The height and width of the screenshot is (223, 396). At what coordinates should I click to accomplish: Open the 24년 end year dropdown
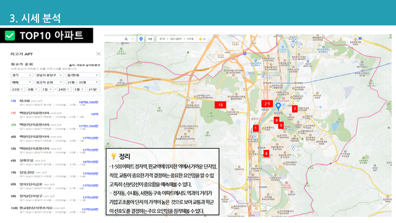click(x=64, y=89)
